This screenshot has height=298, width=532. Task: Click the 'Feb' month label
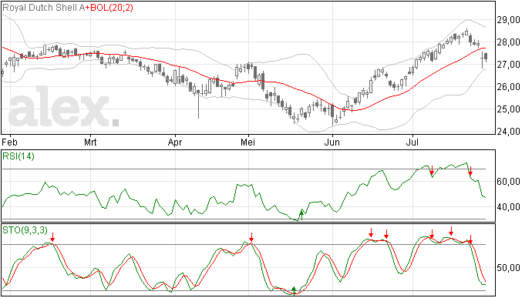coord(10,142)
